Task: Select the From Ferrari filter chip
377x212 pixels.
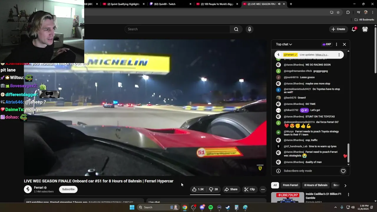Action: click(x=290, y=185)
